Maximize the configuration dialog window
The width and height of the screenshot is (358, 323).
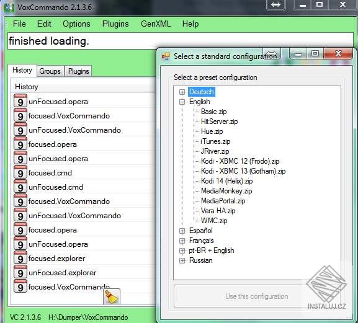(x=315, y=54)
